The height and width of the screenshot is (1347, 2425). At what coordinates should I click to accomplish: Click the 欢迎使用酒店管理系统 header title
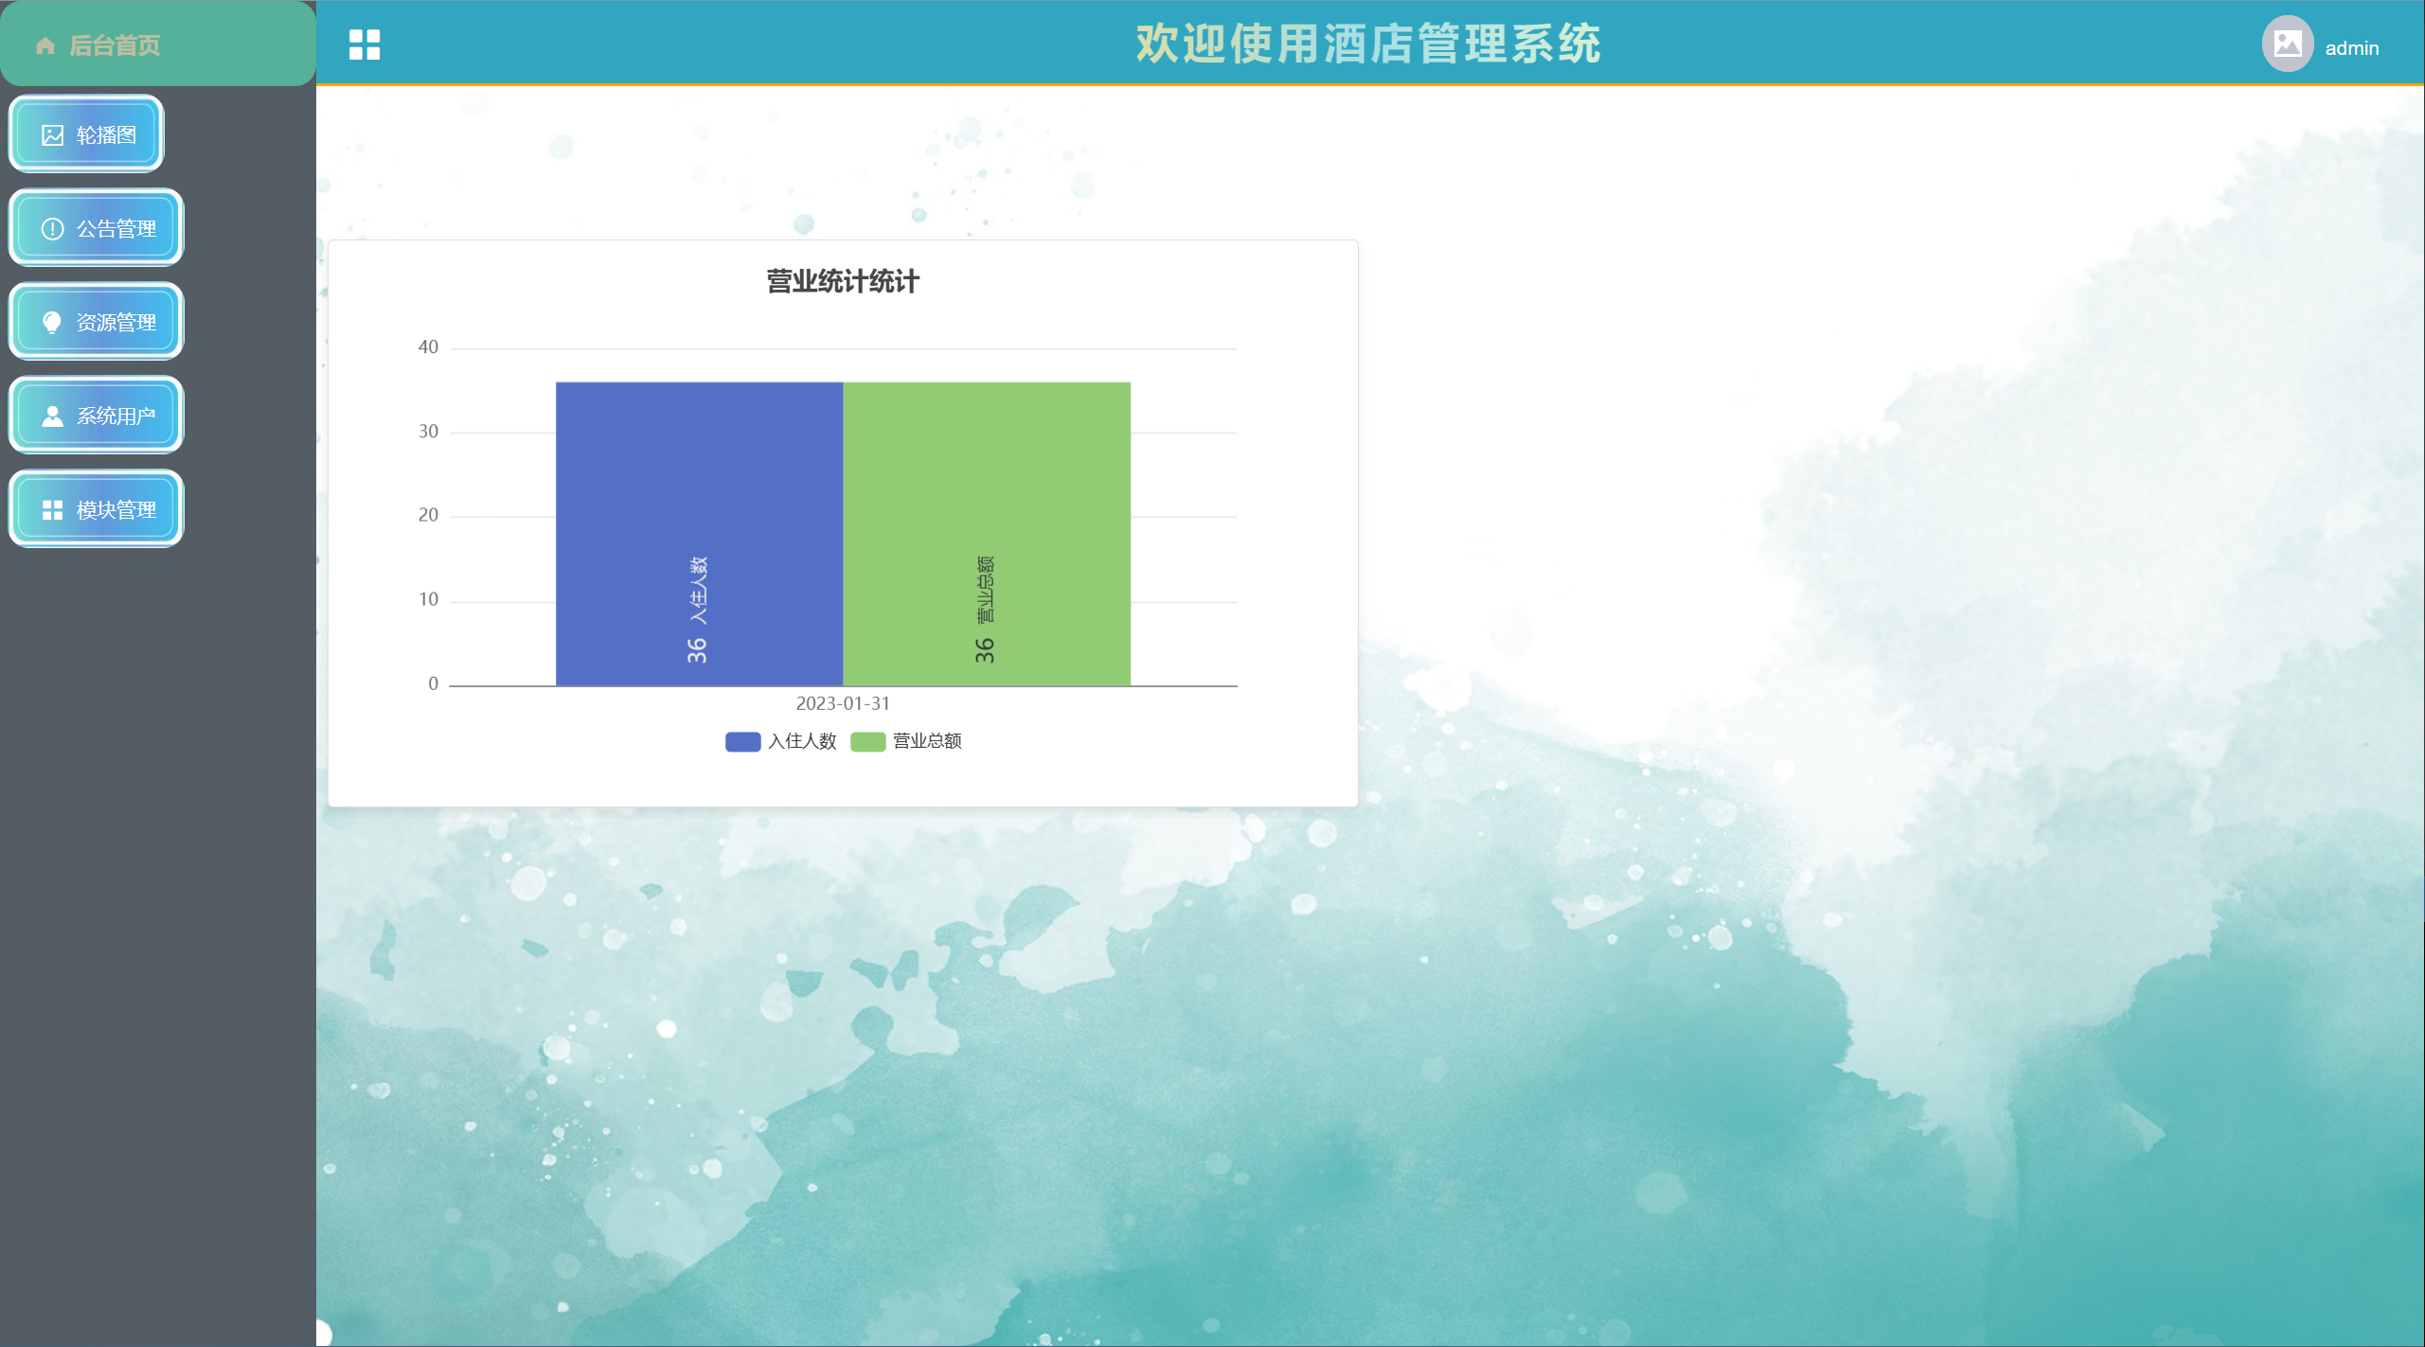[1368, 44]
